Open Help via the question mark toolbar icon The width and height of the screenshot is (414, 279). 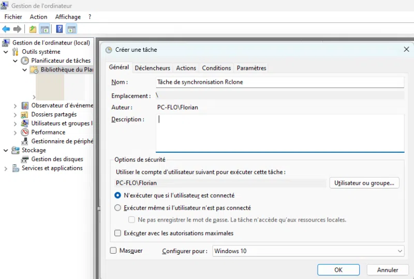click(60, 29)
